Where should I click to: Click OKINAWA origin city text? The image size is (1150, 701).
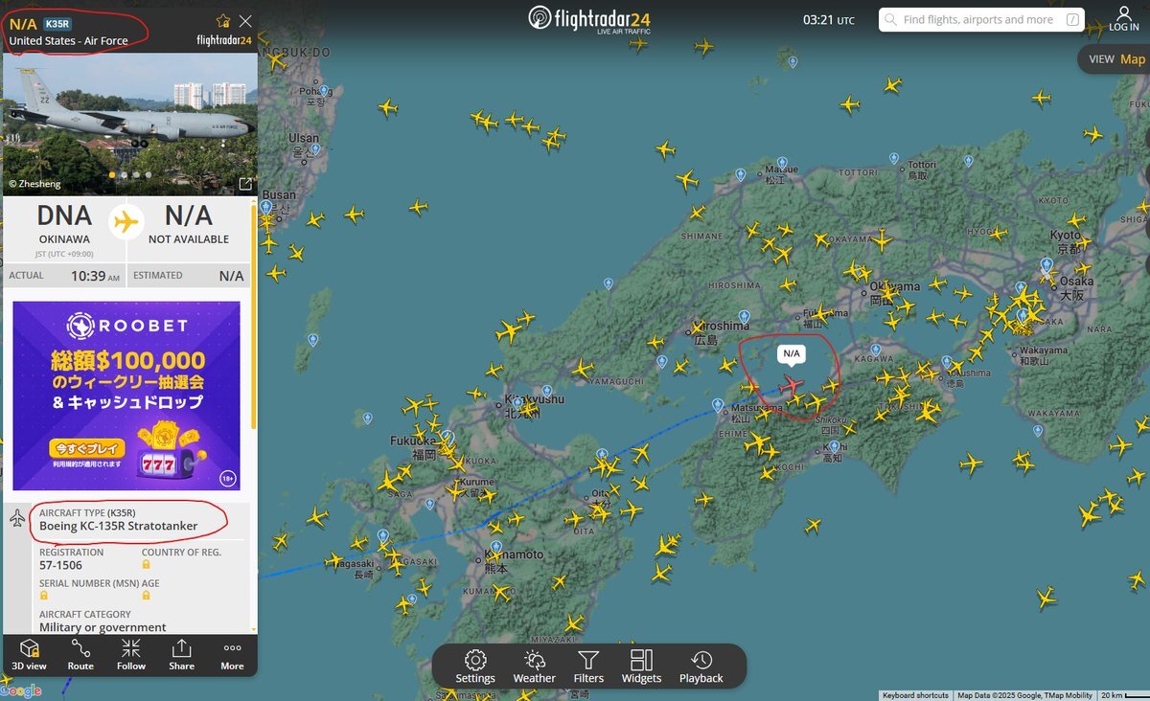[x=64, y=239]
